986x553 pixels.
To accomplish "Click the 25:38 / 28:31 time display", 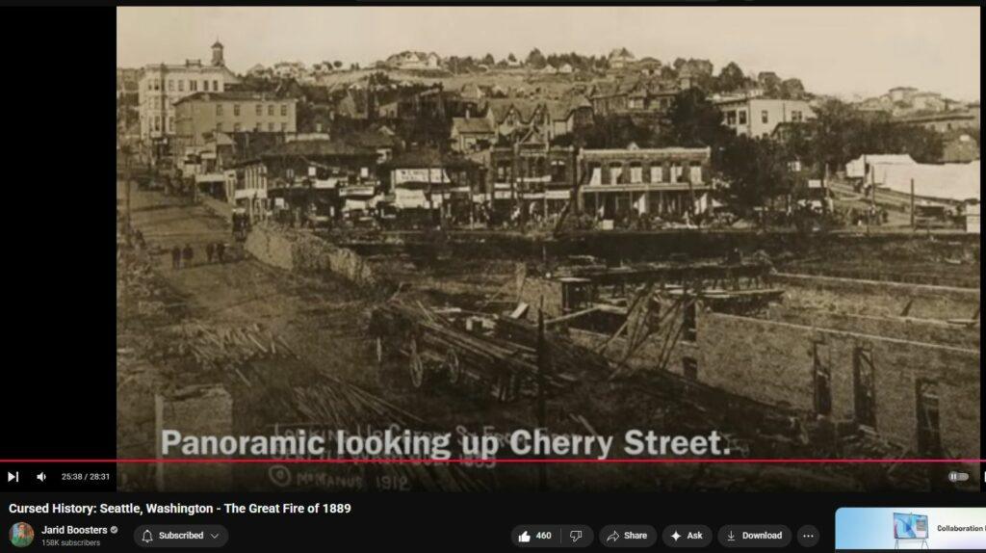I will click(86, 477).
